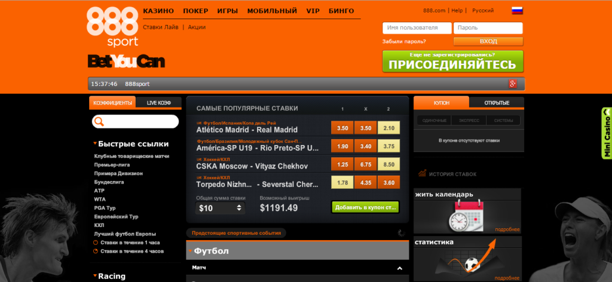Click the Добавить в купон button
This screenshot has height=282, width=612.
[x=365, y=207]
